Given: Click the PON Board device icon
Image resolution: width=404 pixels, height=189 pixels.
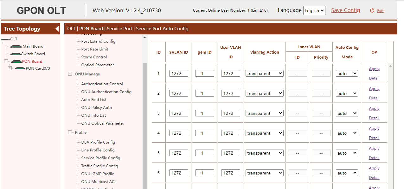Looking at the screenshot, I should [x=16, y=62].
